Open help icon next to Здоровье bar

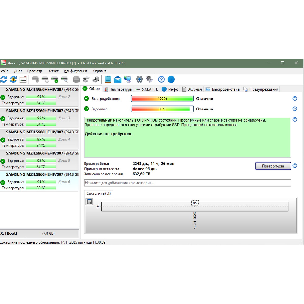click(295, 109)
